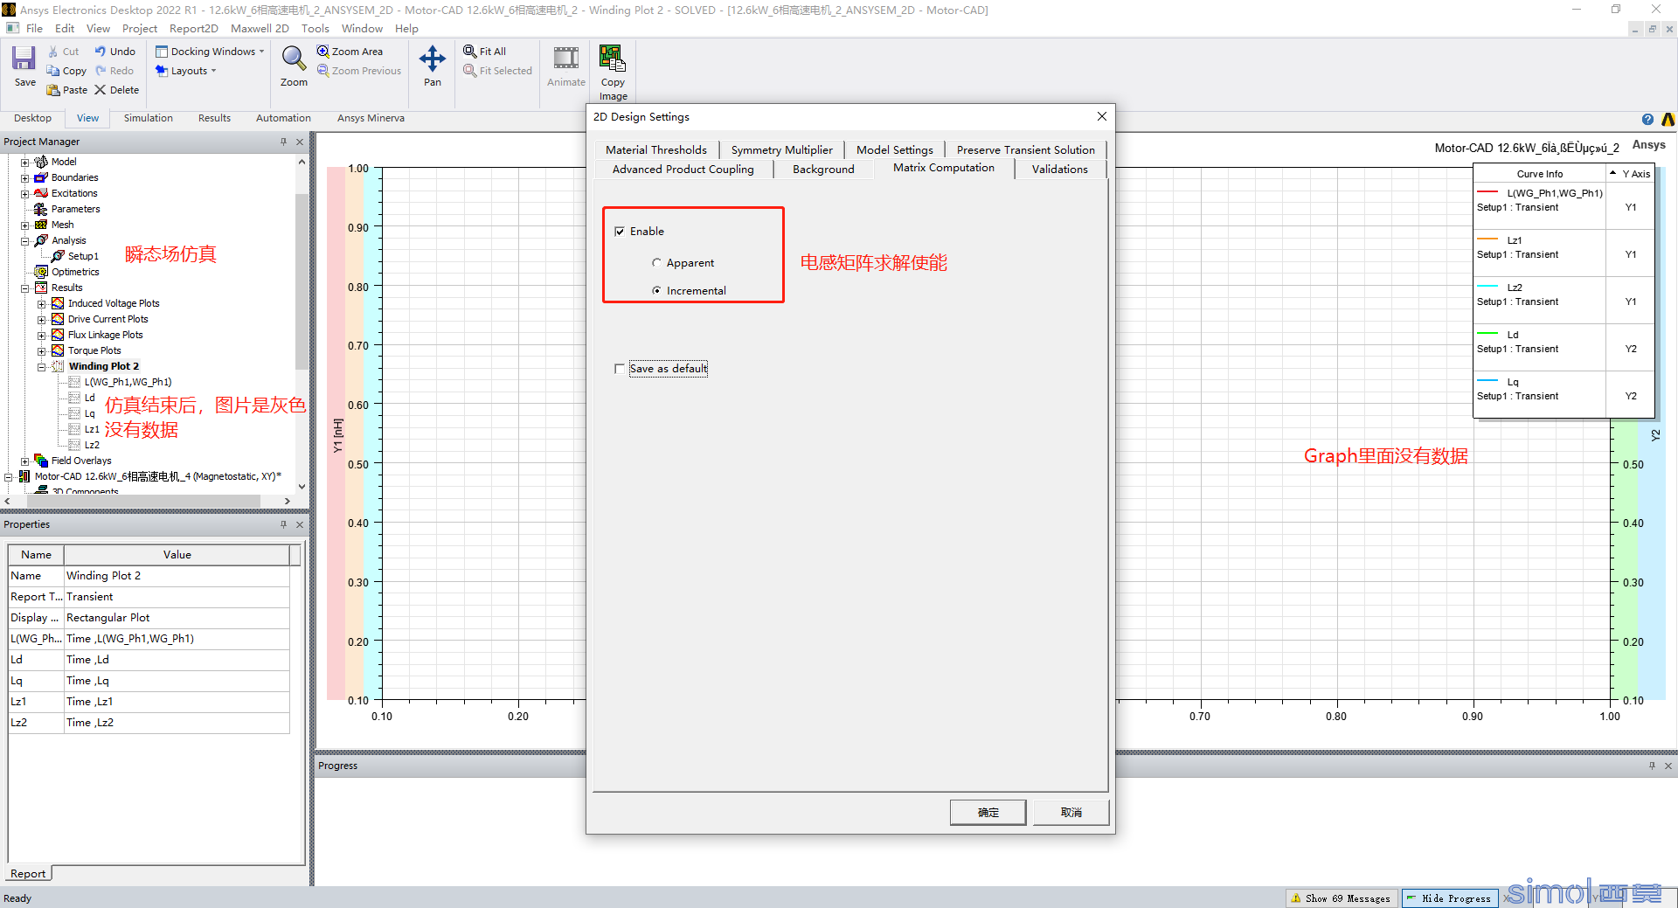Click the Report tab in Properties panel
The image size is (1678, 908).
tap(28, 874)
